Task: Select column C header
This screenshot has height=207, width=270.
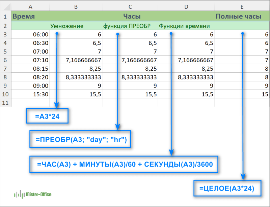Action: pos(130,7)
